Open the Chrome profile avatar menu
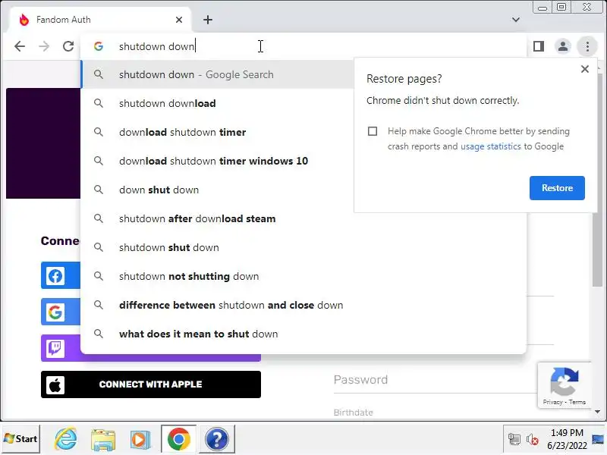Image resolution: width=607 pixels, height=455 pixels. 563,46
